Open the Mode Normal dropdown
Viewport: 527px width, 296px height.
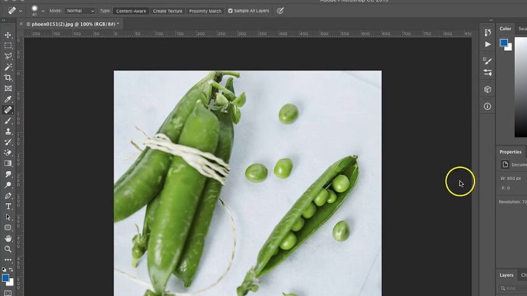coord(80,11)
